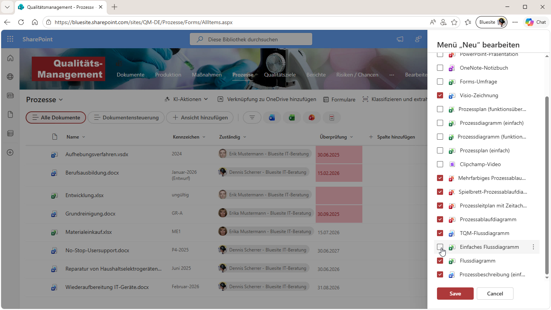Go to the Qualitätsziele navigation item

coord(280,75)
